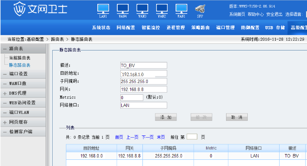Image resolution: width=307 pixels, height=166 pixels.
Task: Click 高级配置 in the breadcrumb
Action: click(x=35, y=39)
